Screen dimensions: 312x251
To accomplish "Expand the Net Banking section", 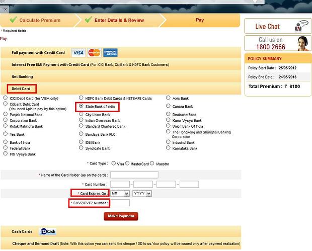I will (121, 76).
